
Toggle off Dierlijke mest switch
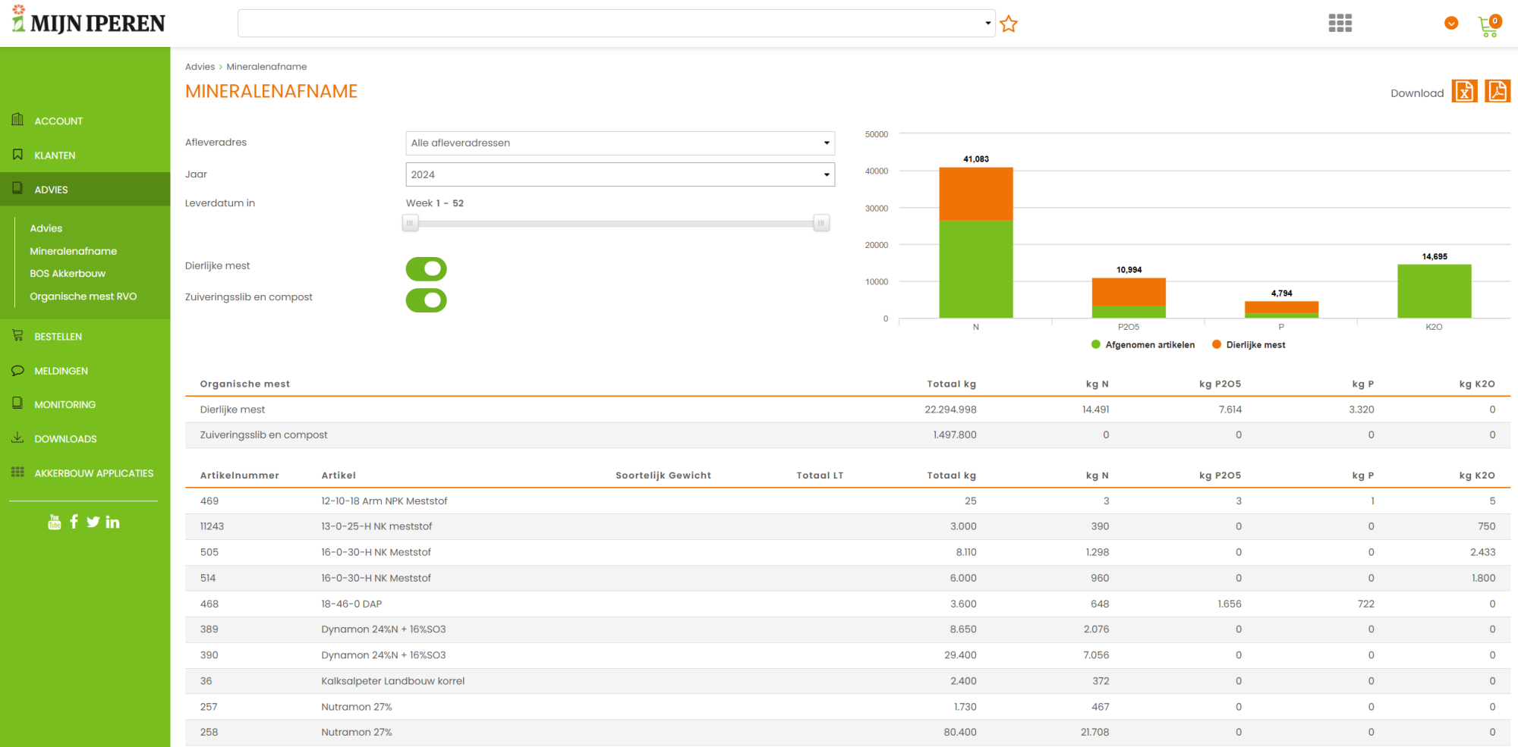tap(426, 268)
